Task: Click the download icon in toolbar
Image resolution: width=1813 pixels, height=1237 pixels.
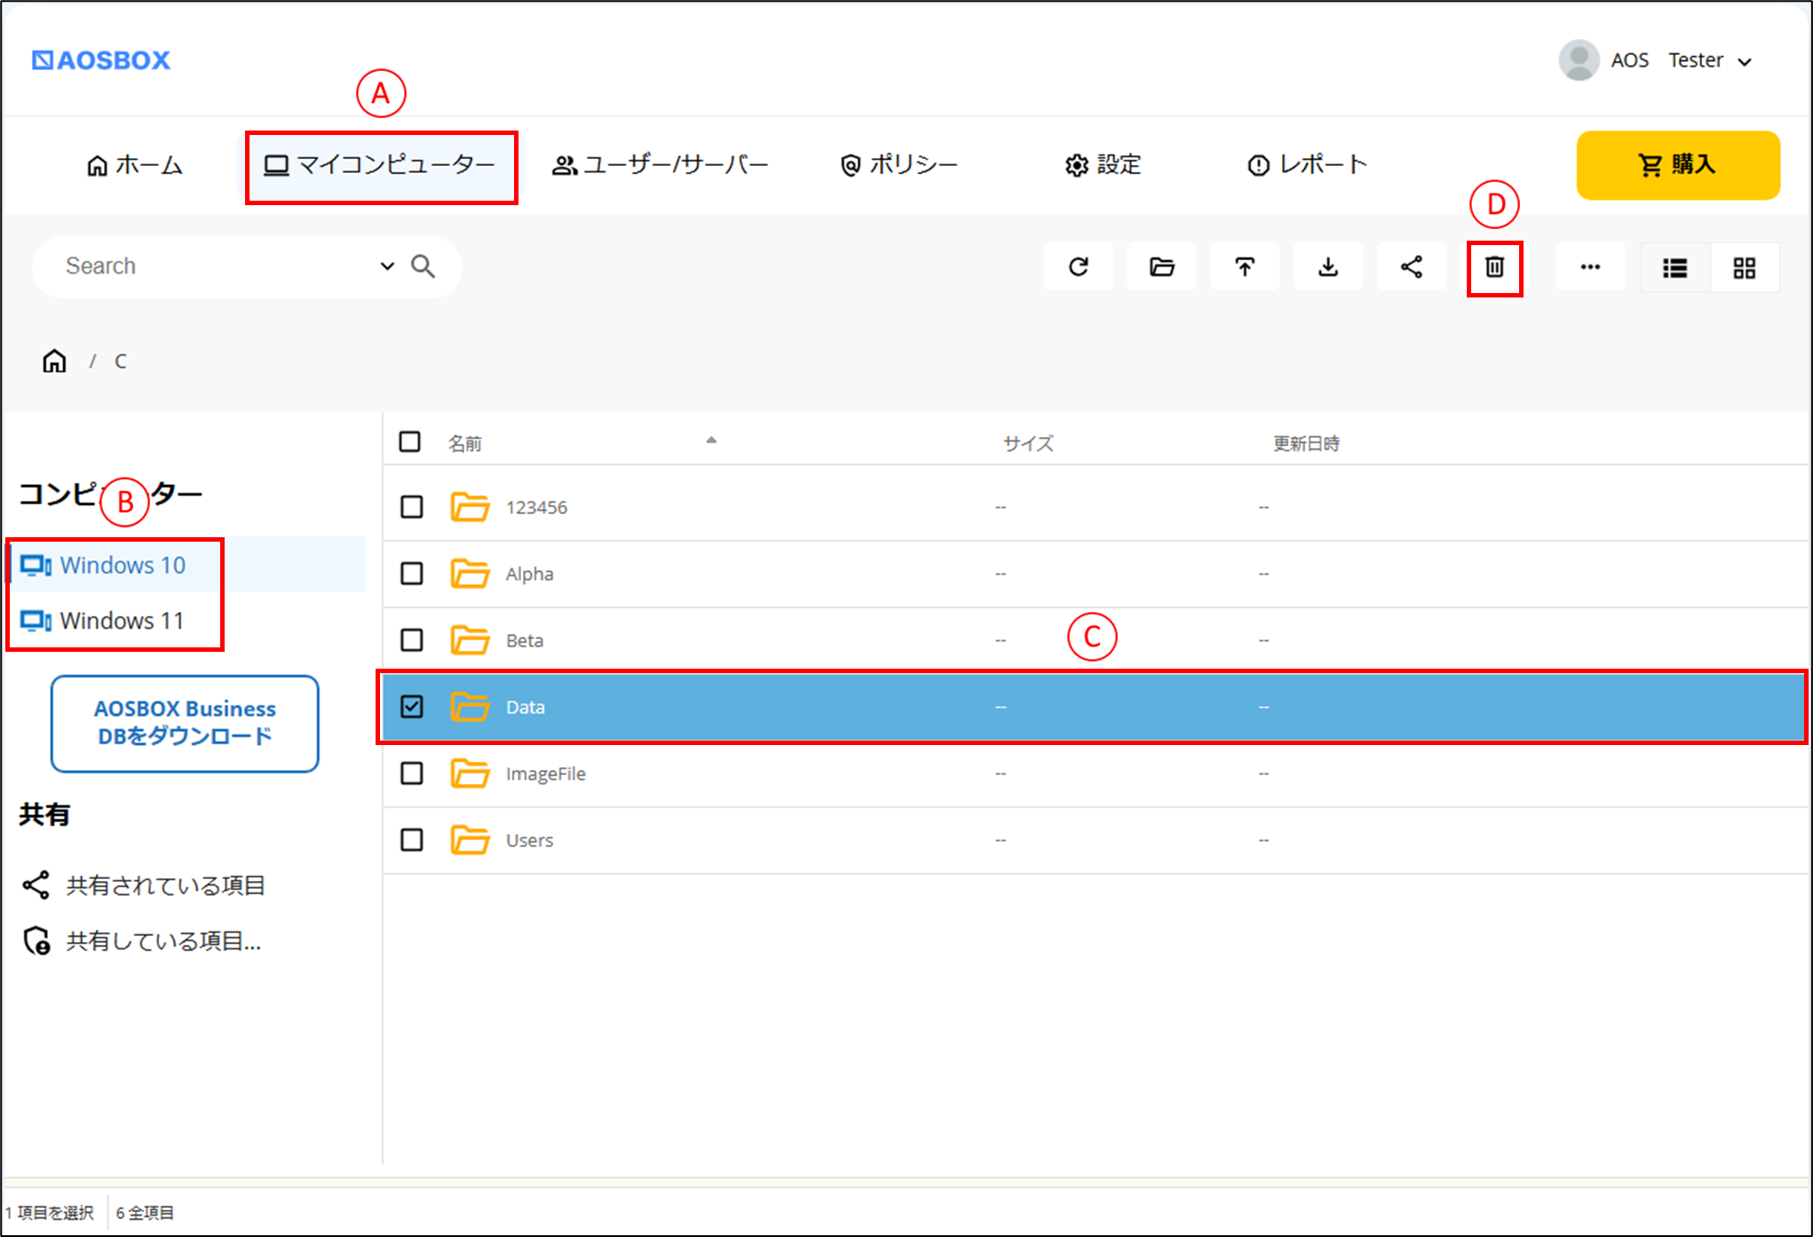Action: point(1328,266)
